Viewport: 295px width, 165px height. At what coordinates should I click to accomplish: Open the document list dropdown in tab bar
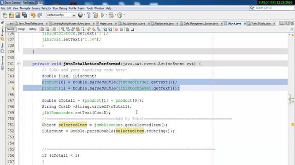coord(288,23)
